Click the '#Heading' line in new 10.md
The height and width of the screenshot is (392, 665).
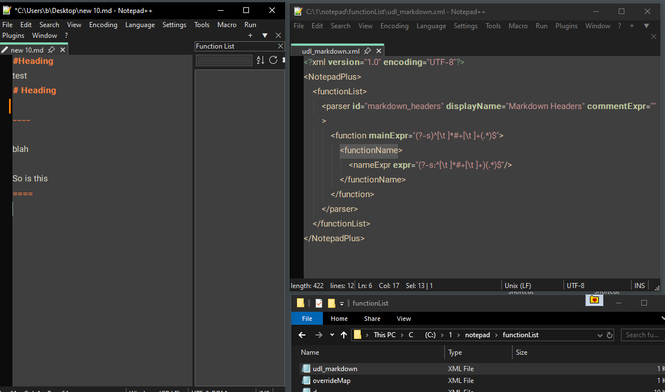click(33, 61)
